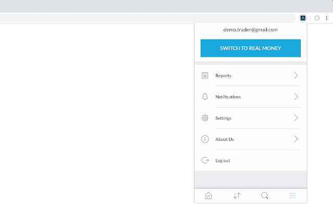Select the Log out menu entry
The width and height of the screenshot is (333, 208).
[x=223, y=161]
